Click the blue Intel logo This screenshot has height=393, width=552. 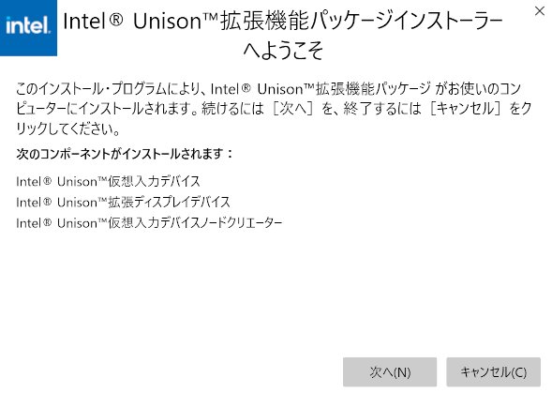[x=28, y=27]
